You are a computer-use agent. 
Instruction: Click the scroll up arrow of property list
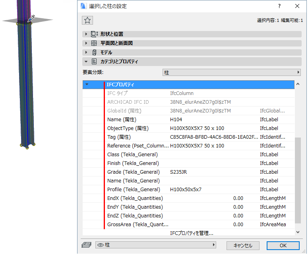tap(298, 84)
